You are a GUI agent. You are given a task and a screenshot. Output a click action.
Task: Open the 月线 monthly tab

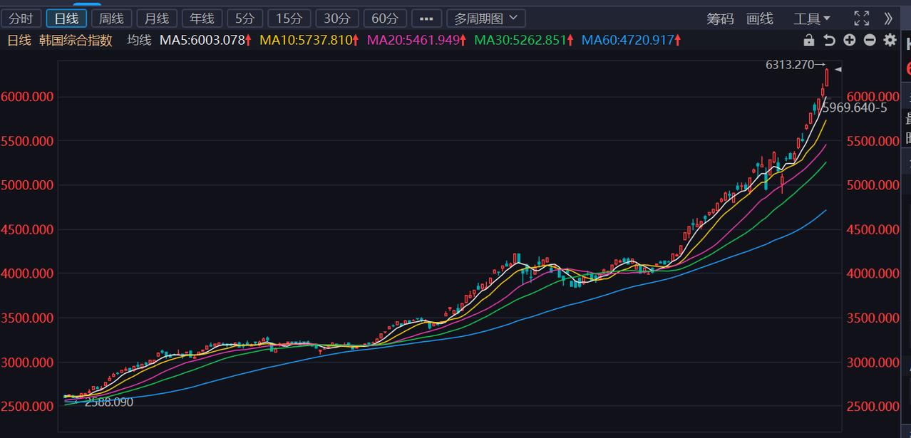click(x=156, y=19)
